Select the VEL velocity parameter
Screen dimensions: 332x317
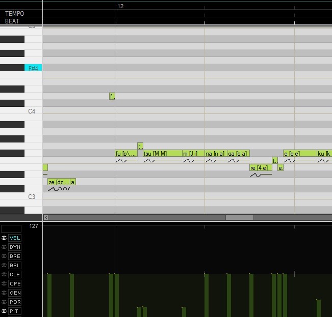[x=15, y=238]
